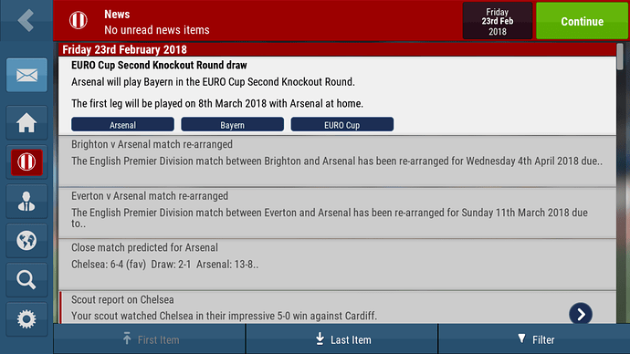630x354 pixels.
Task: Open the Arsenal tag link
Action: tap(122, 124)
